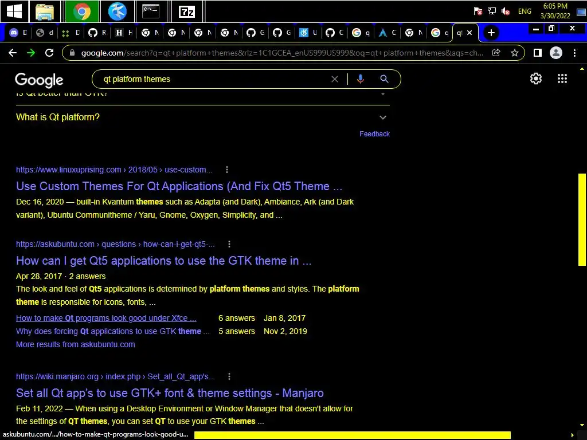Click the lock site info icon
Image resolution: width=587 pixels, height=440 pixels.
pos(72,53)
